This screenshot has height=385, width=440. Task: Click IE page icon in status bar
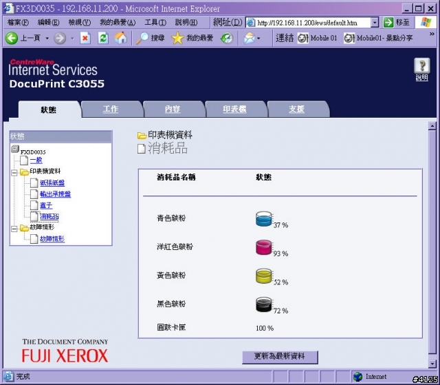[x=8, y=376]
